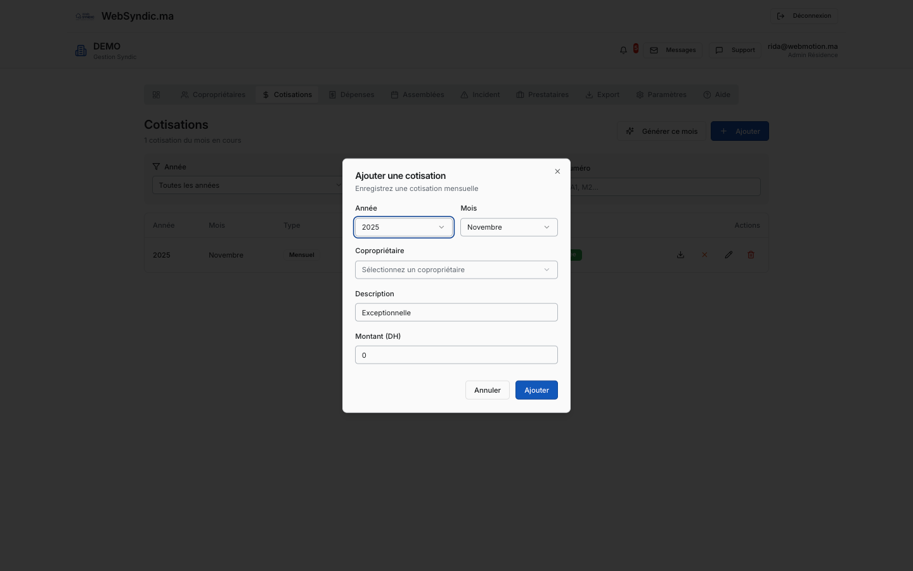Click the orange X icon in row
The height and width of the screenshot is (571, 913).
(704, 255)
